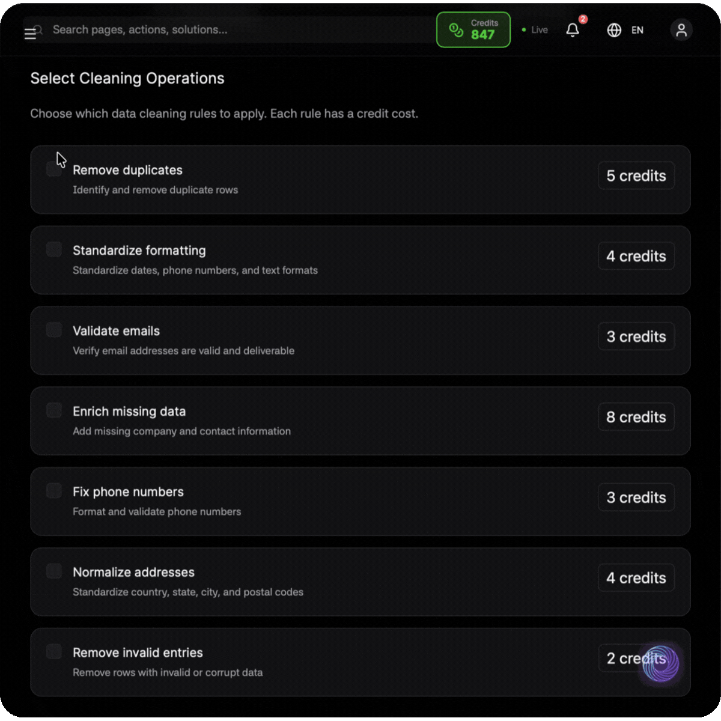Enable the Fix phone numbers checkbox
The image size is (721, 721).
click(x=54, y=491)
